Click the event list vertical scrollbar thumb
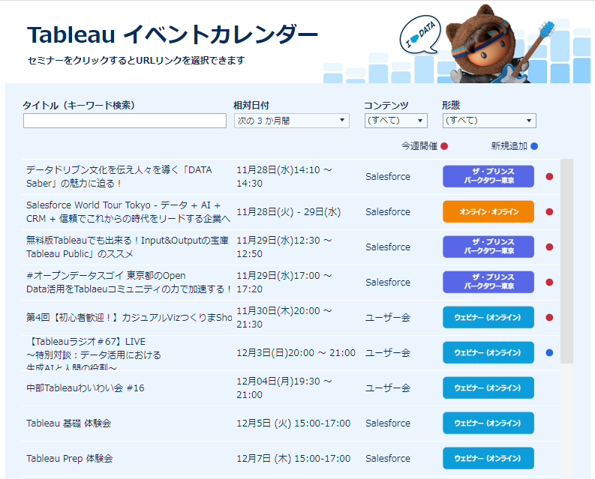This screenshot has width=595, height=479. [x=566, y=262]
